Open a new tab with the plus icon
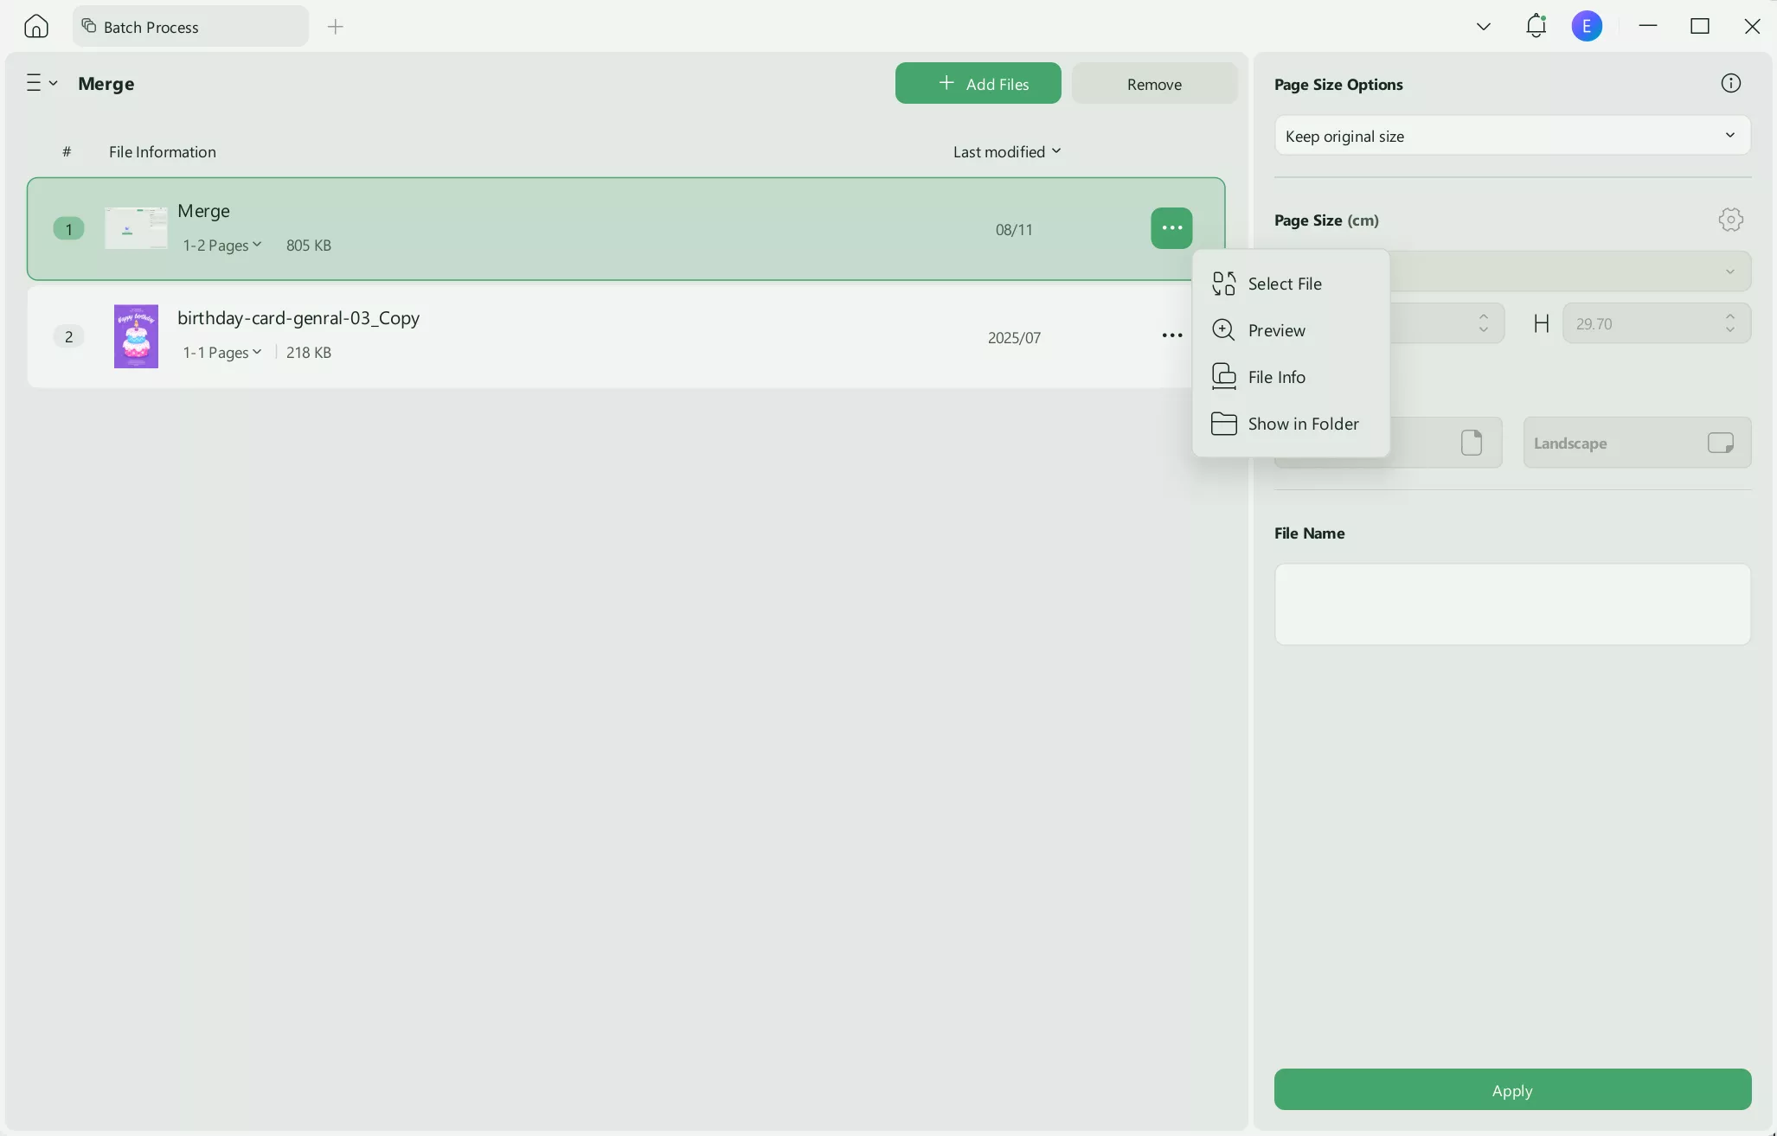Image resolution: width=1777 pixels, height=1136 pixels. [x=336, y=27]
